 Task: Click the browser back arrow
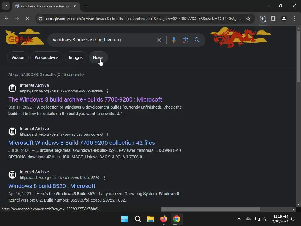[x=6, y=19]
